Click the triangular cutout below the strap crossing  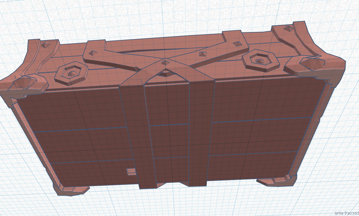(x=165, y=73)
